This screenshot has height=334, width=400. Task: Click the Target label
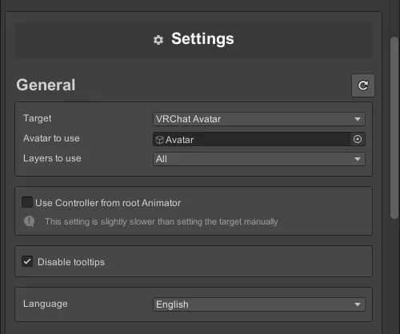(38, 118)
